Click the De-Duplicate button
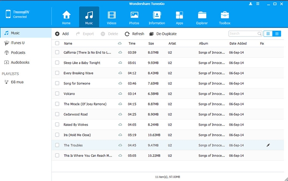 163,34
